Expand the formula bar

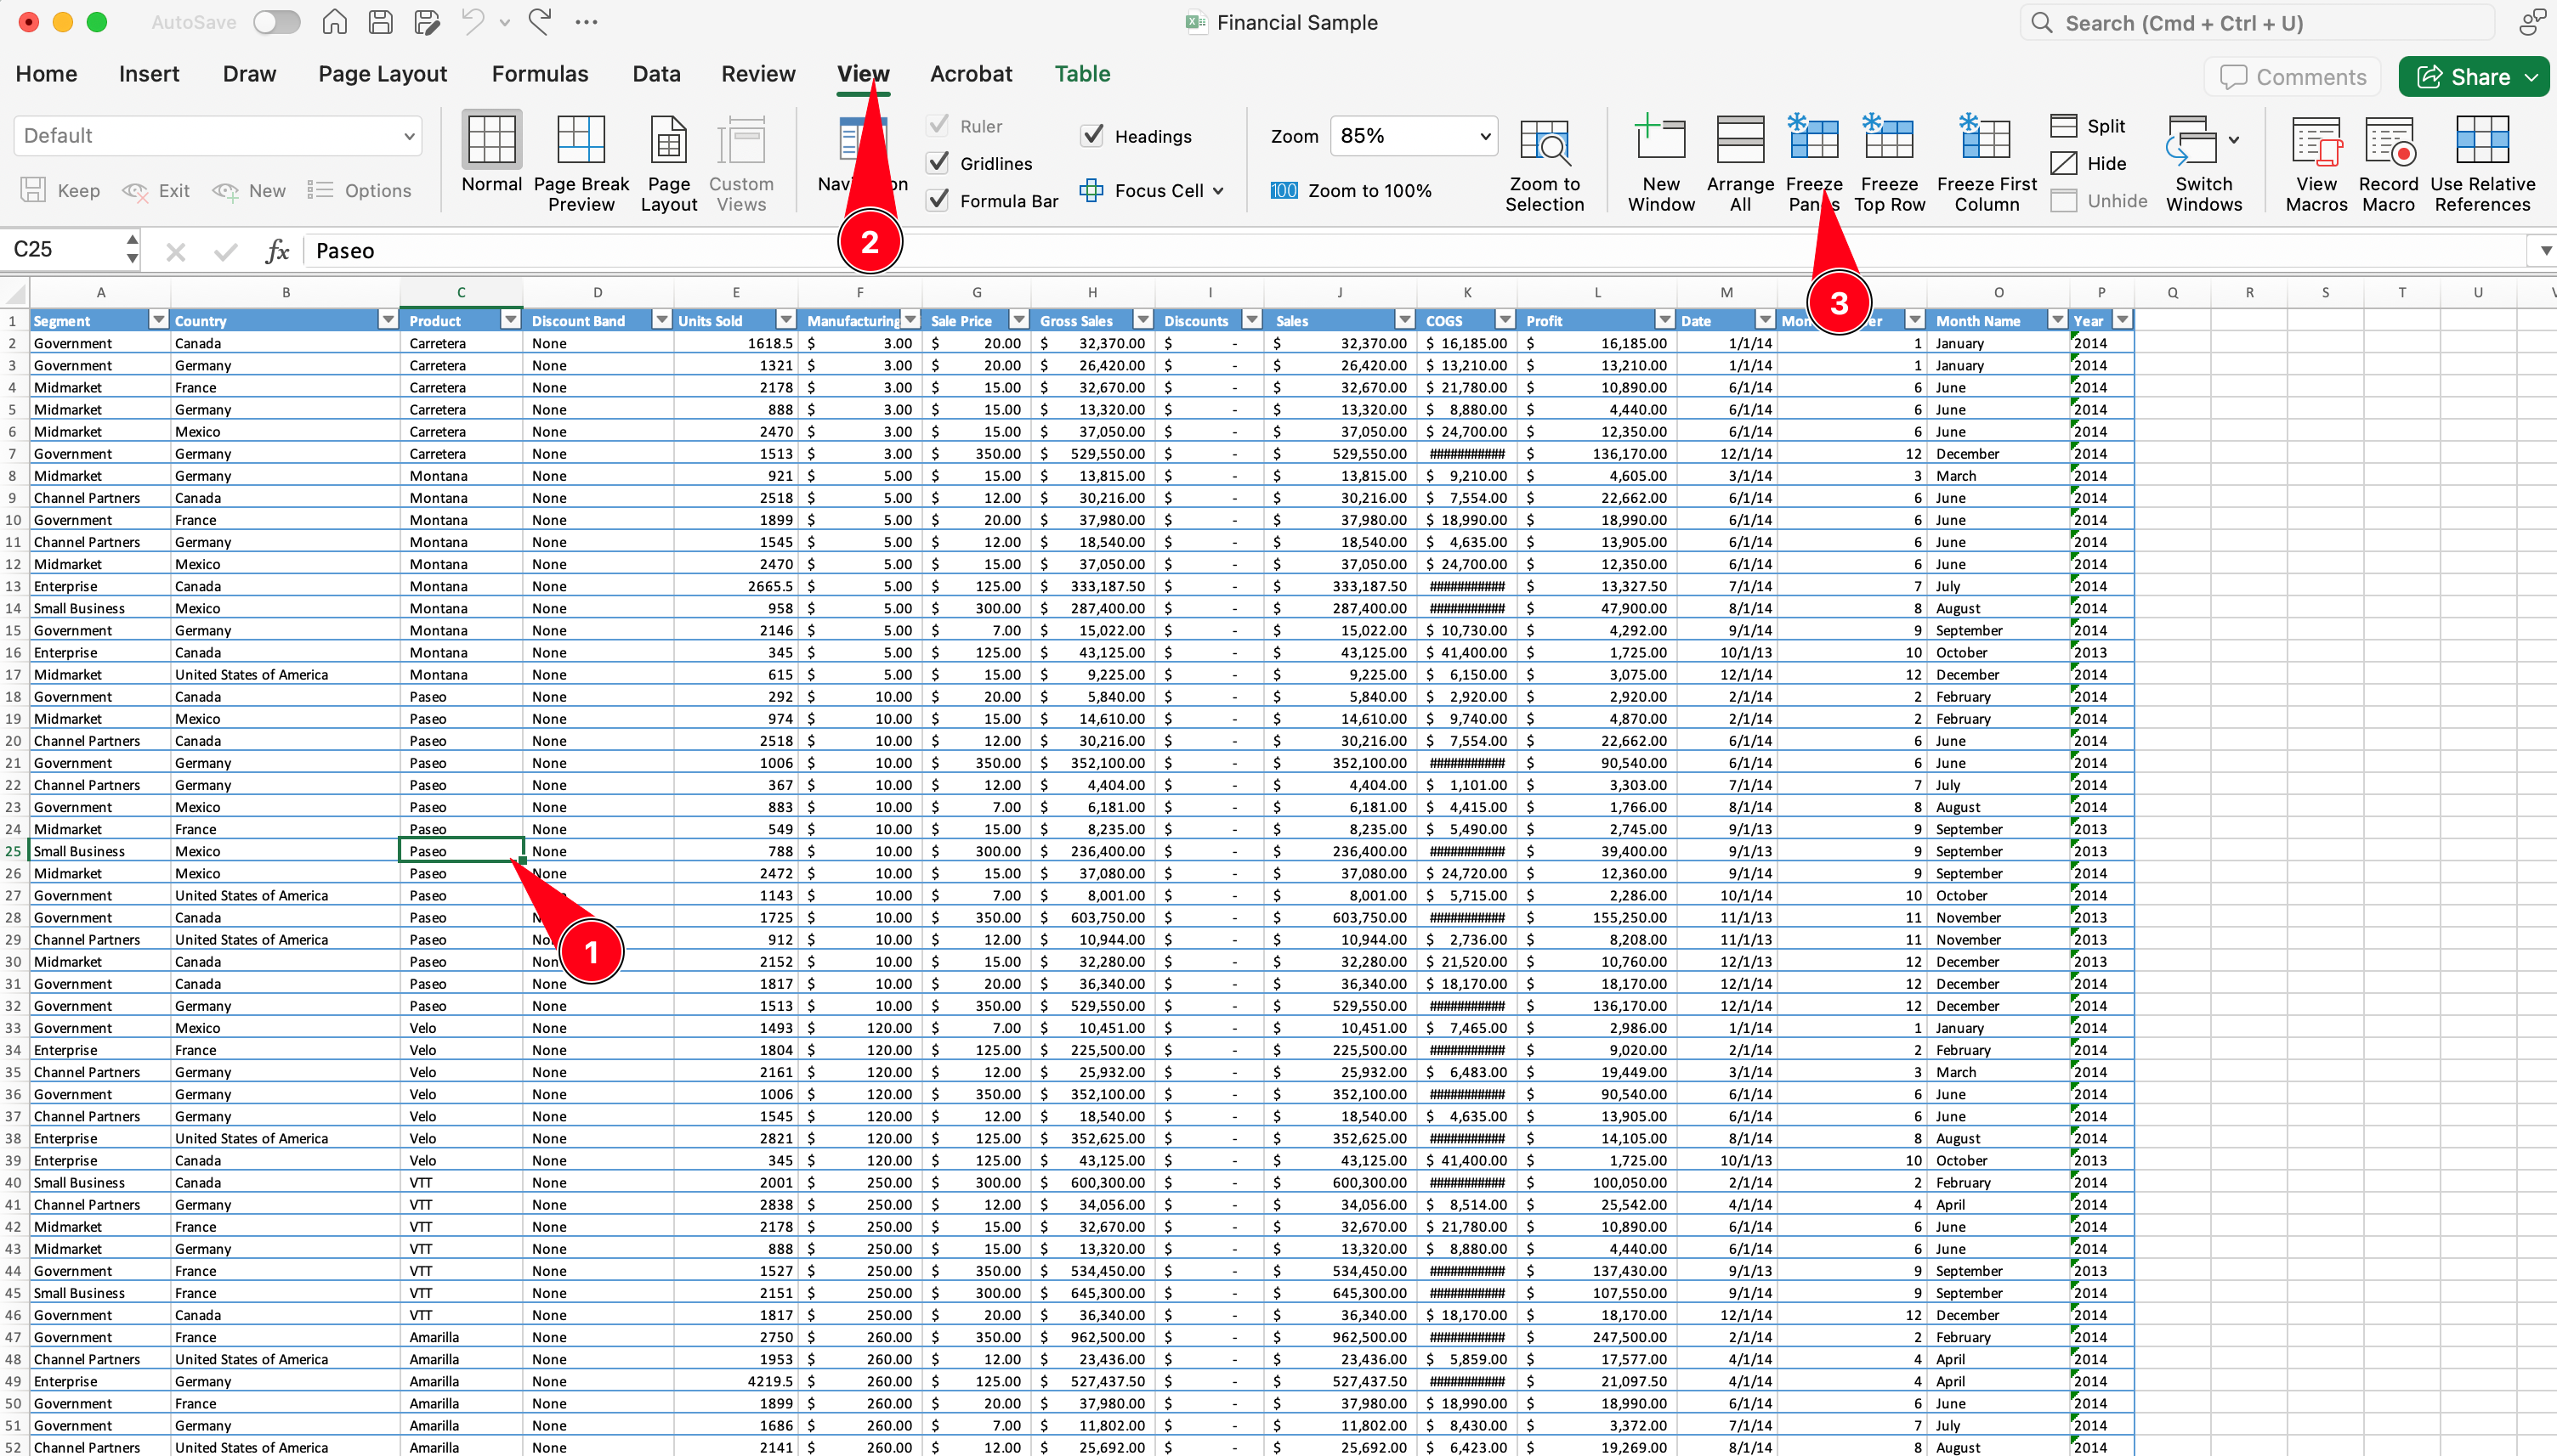[2545, 251]
